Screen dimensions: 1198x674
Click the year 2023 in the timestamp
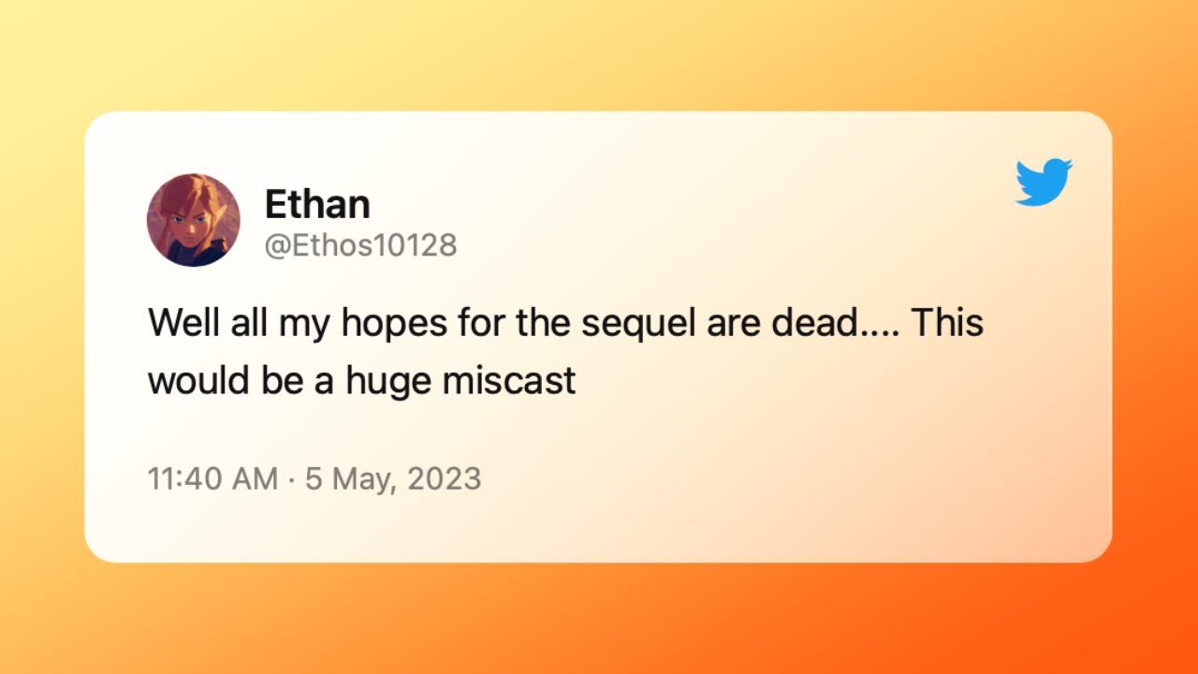[x=445, y=479]
